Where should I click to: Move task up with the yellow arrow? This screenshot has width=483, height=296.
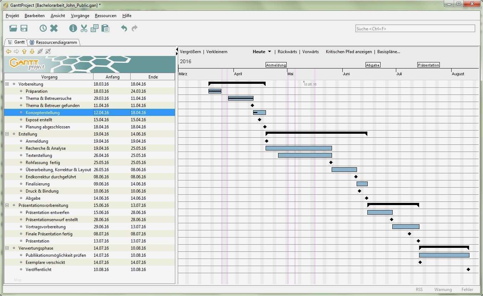click(x=24, y=51)
